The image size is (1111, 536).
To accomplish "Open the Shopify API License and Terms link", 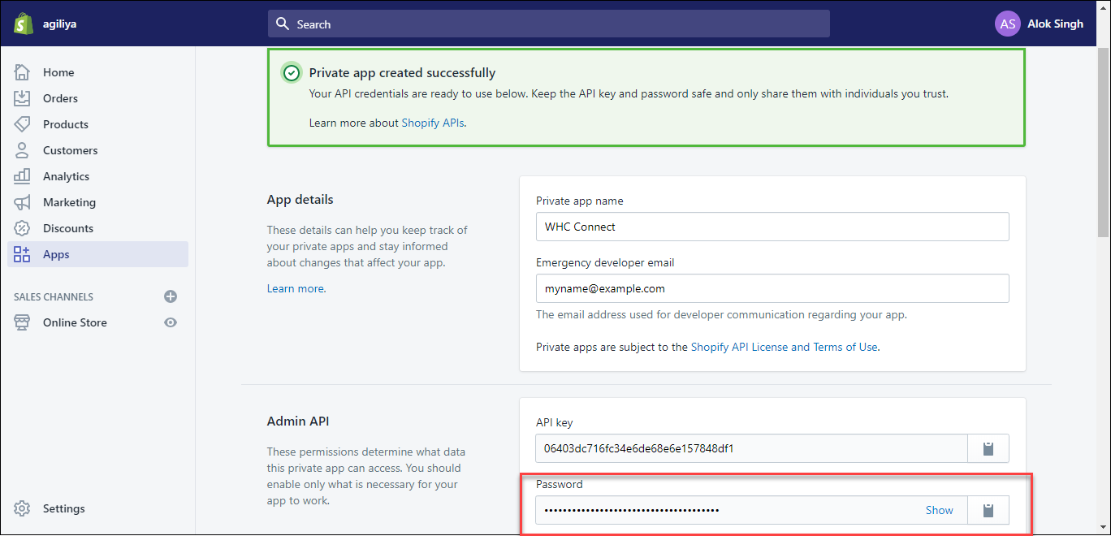I will 784,347.
